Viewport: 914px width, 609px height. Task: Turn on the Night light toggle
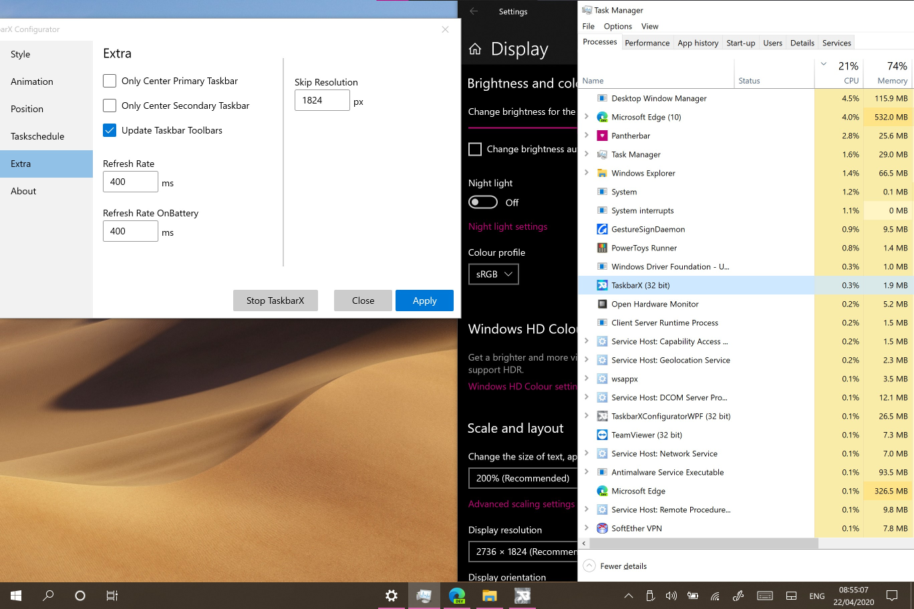[x=482, y=202]
